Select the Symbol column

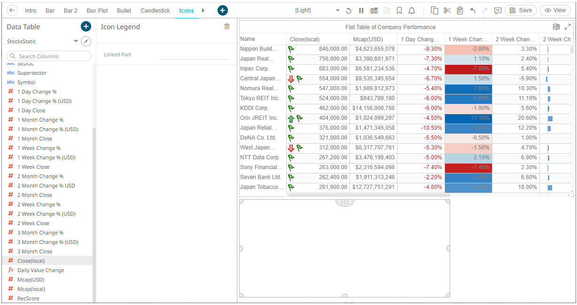(x=26, y=82)
